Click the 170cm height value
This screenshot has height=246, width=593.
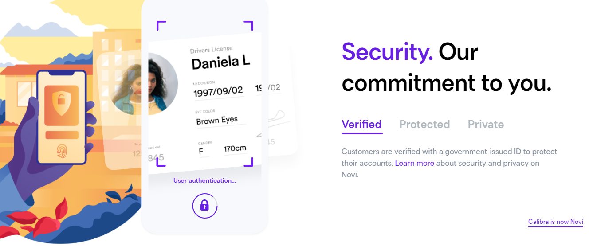click(235, 149)
